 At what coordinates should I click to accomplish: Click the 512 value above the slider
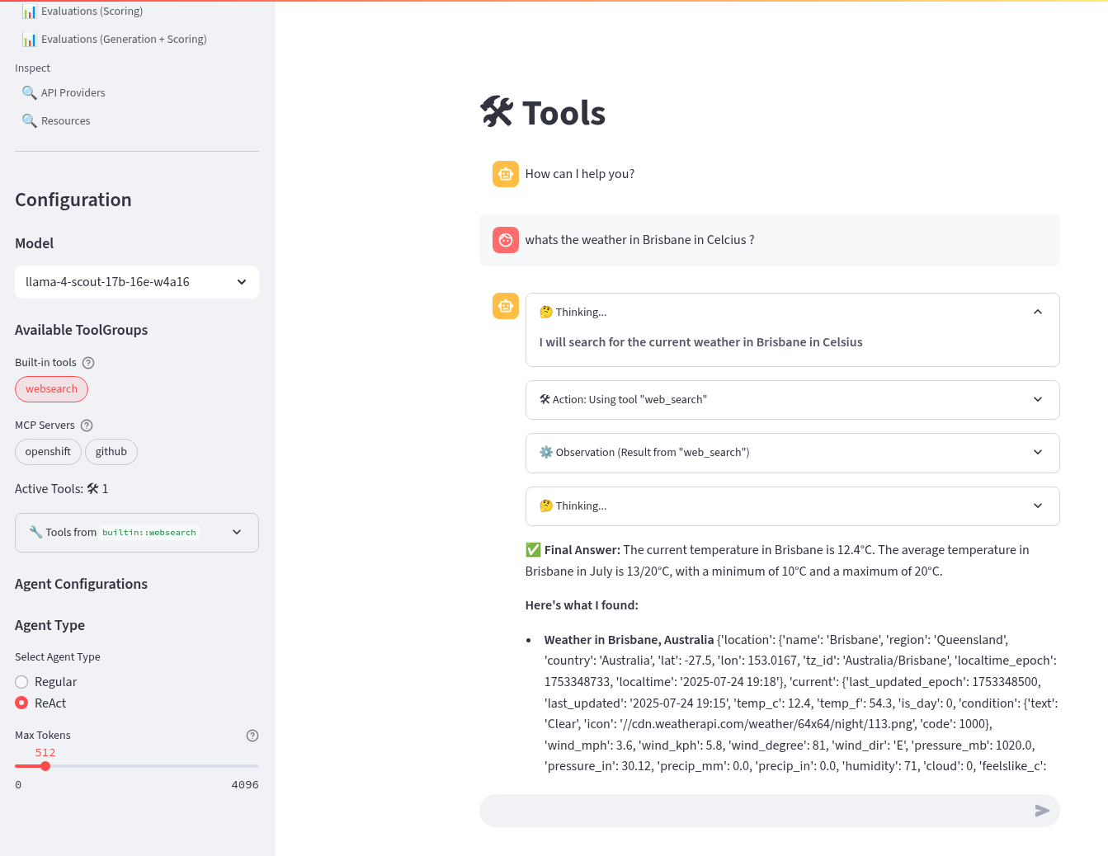tap(45, 753)
